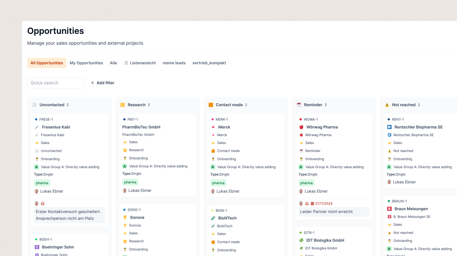Click the pharma tag in the WOWA-1 card
This screenshot has width=457, height=256.
(306, 183)
